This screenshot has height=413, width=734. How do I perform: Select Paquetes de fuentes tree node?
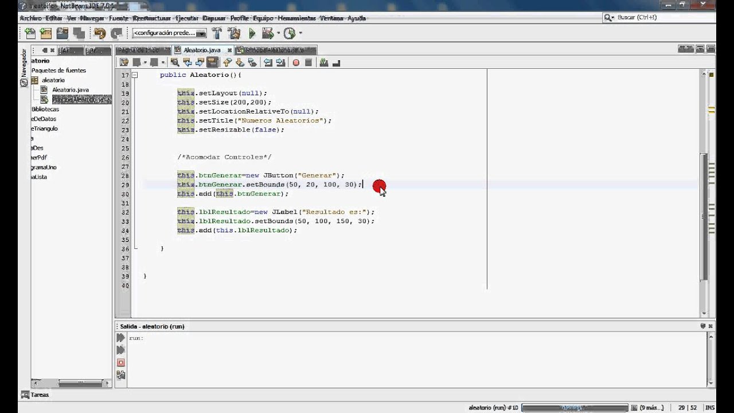click(x=58, y=71)
